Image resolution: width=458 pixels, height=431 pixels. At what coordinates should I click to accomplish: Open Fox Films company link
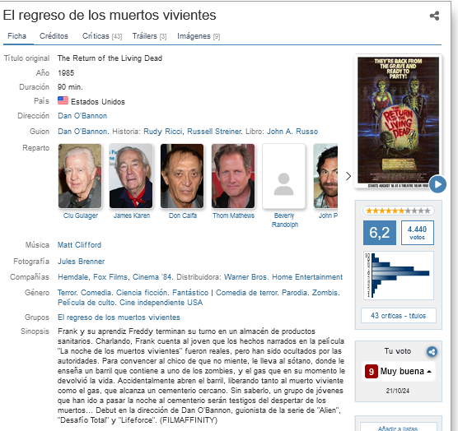(110, 277)
